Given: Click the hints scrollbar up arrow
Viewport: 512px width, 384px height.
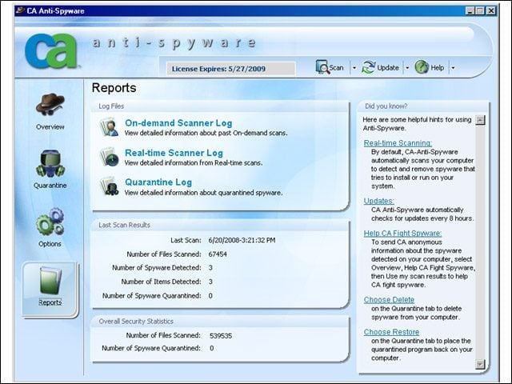Looking at the screenshot, I should pos(480,120).
